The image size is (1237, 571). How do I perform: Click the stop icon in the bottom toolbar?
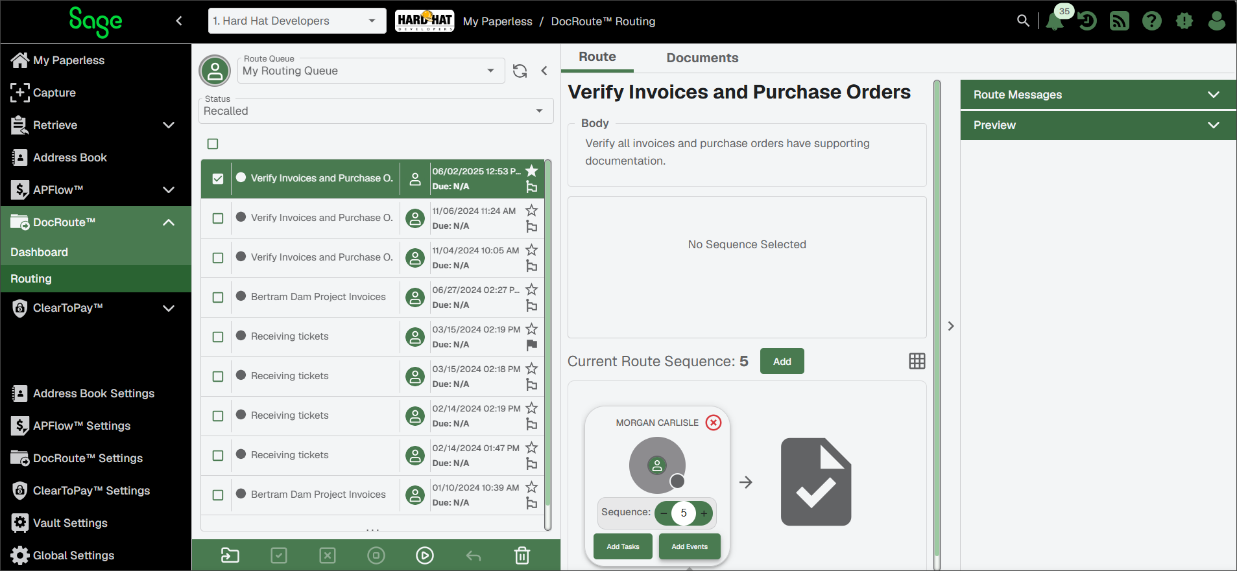376,555
